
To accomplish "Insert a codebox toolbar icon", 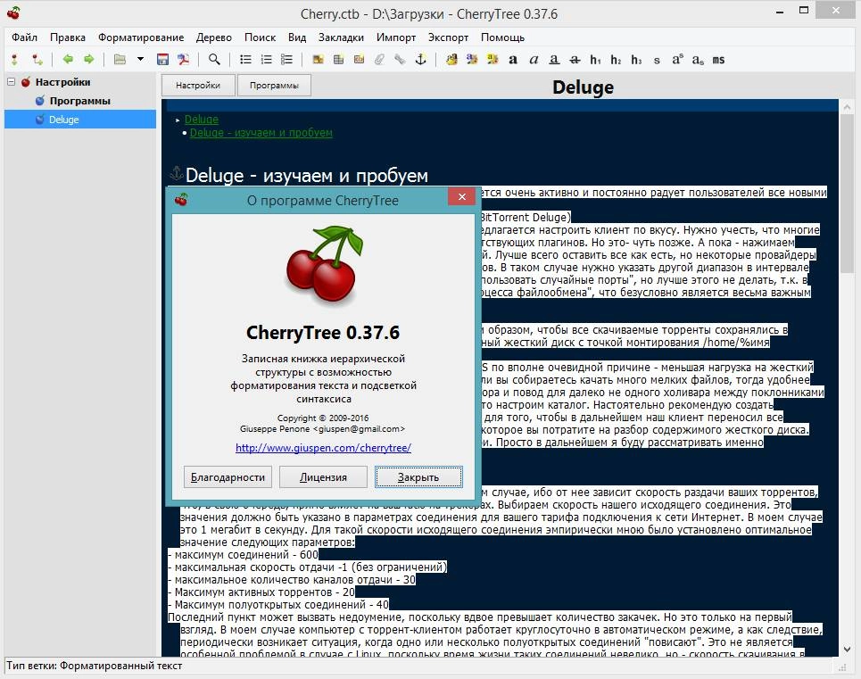I will (x=359, y=59).
